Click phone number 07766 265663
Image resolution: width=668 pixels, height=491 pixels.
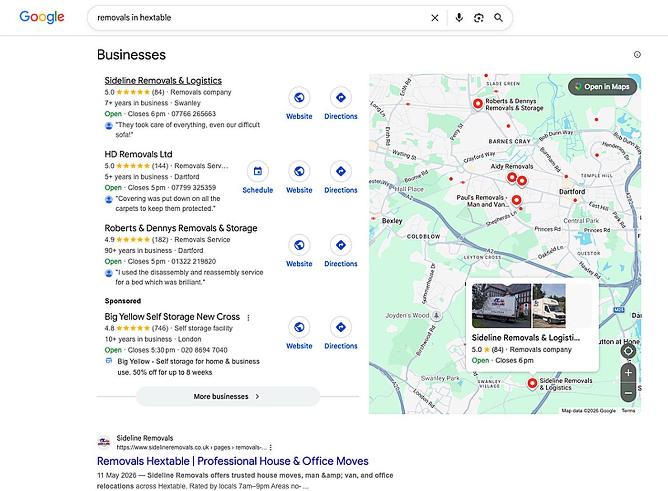click(193, 114)
